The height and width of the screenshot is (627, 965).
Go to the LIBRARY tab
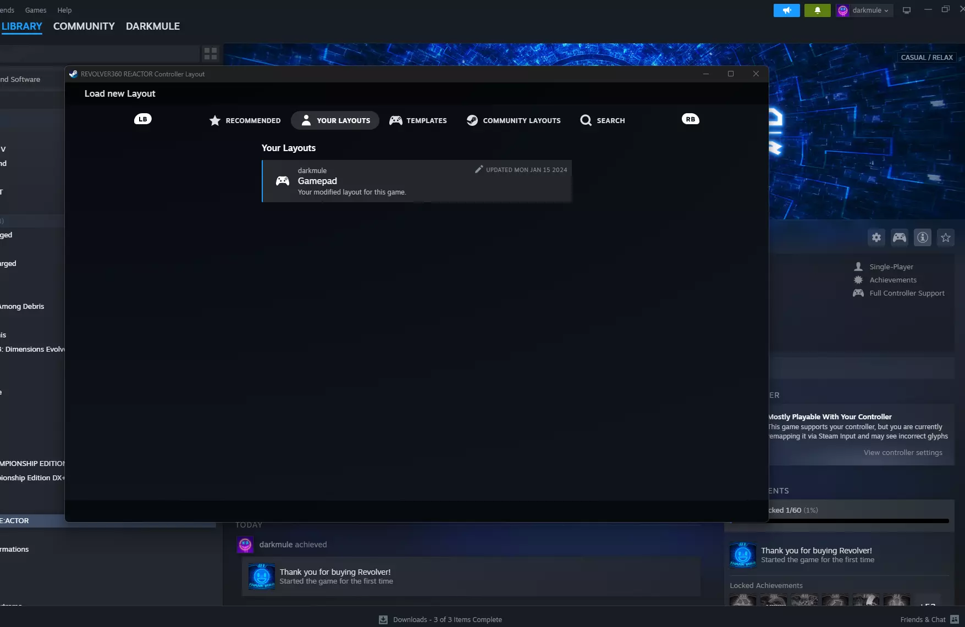click(22, 26)
